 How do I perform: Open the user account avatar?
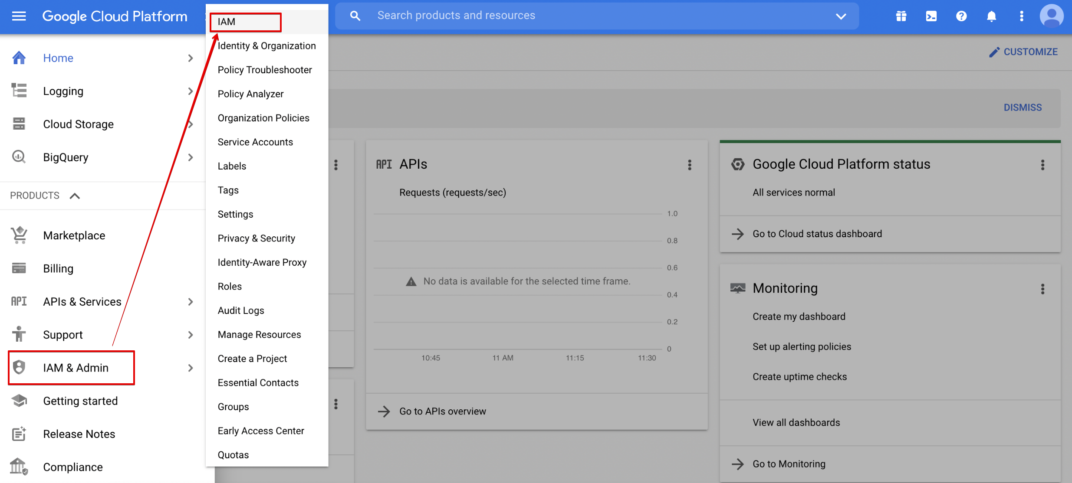pos(1052,16)
